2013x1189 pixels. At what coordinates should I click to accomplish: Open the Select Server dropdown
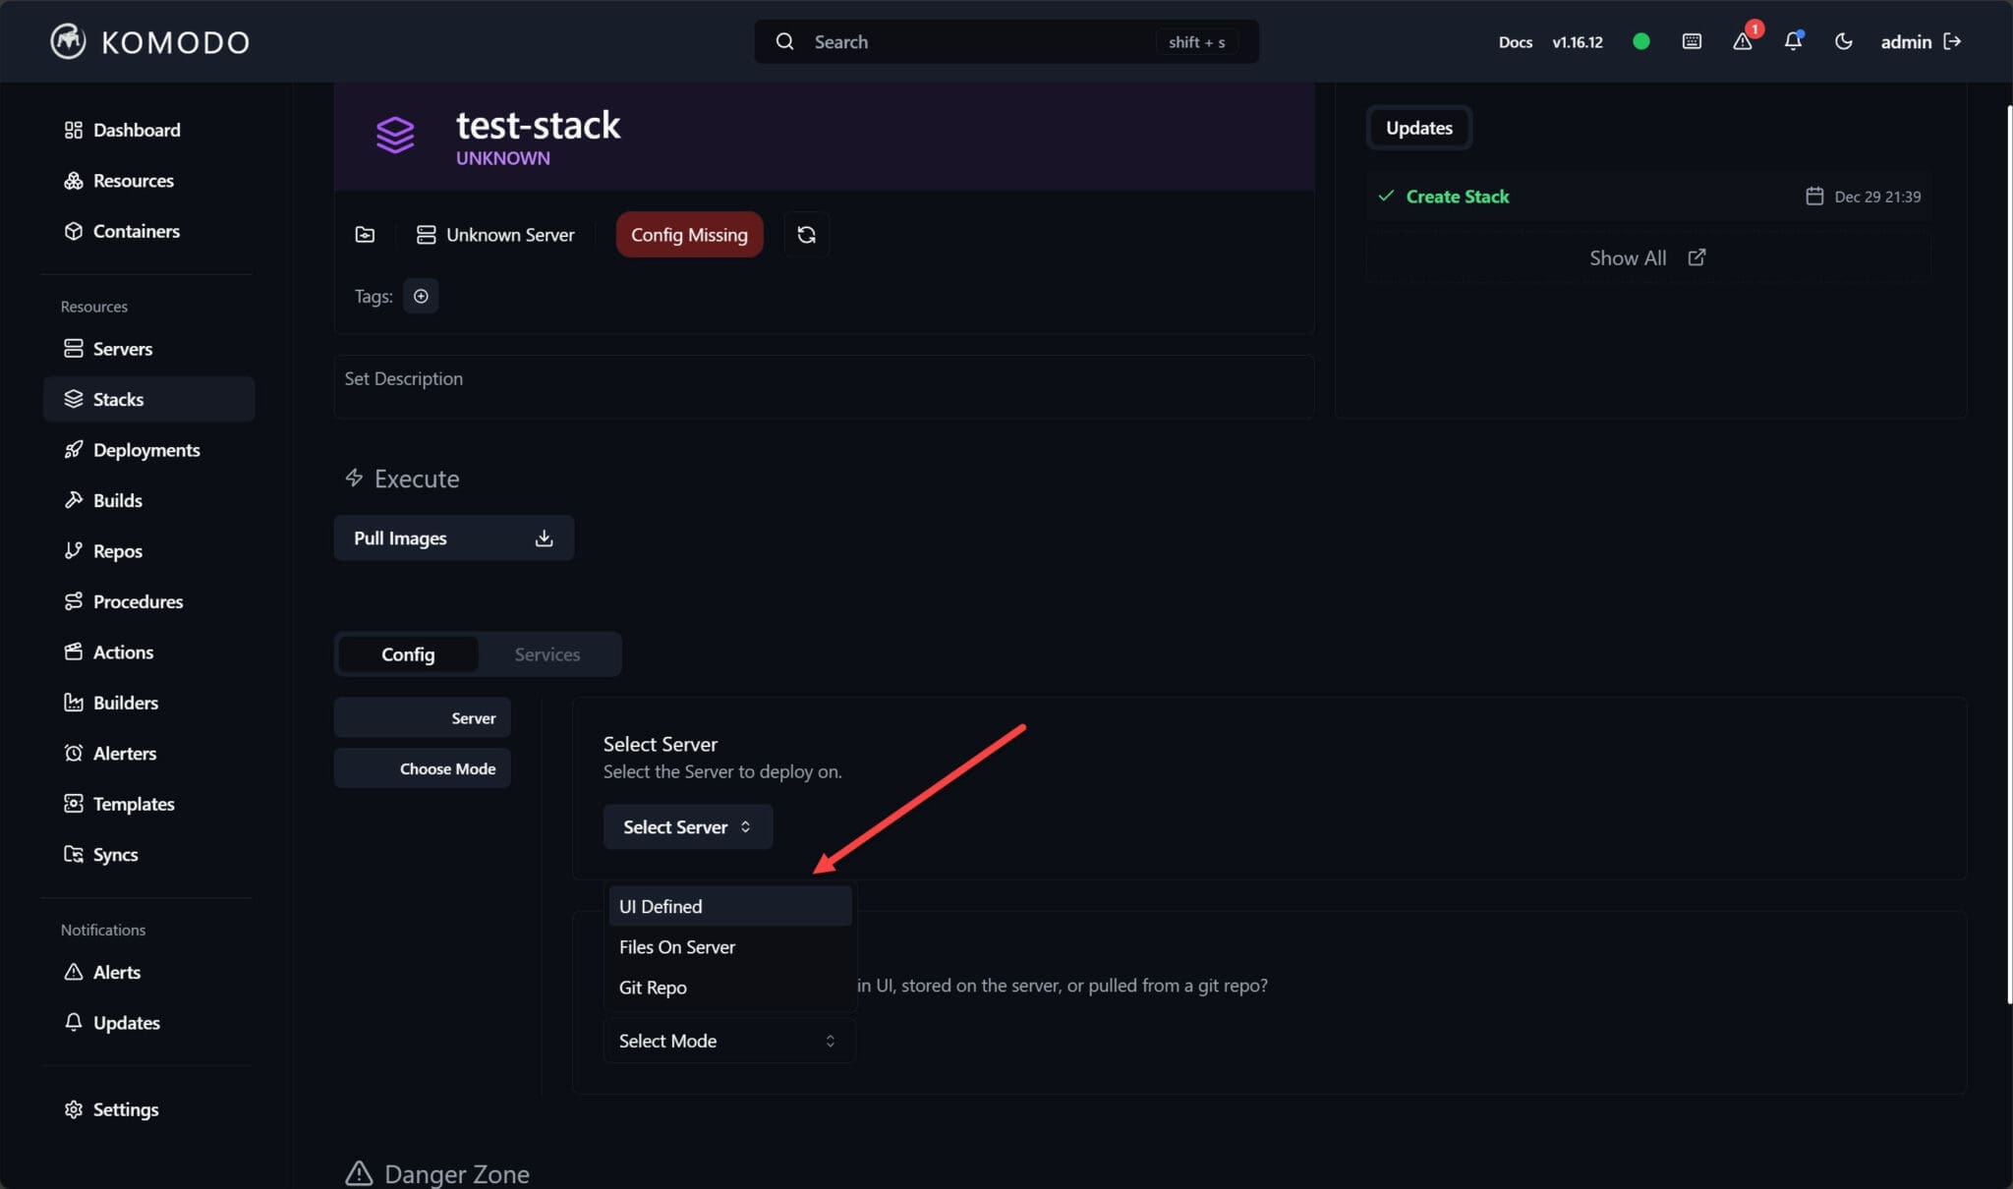click(686, 826)
